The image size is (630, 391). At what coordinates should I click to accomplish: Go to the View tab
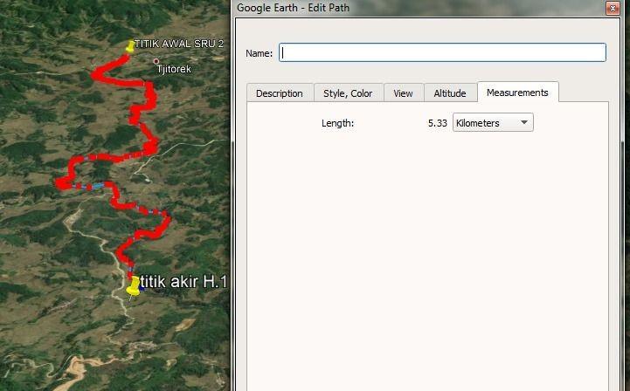point(403,93)
